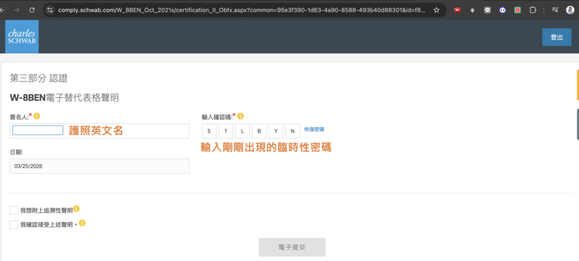The width and height of the screenshot is (579, 261).
Task: Click the Charles Schwab logo
Action: 21,37
